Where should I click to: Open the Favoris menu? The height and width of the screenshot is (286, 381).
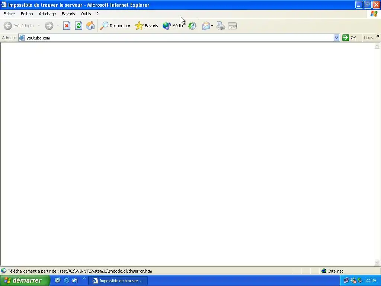click(x=68, y=14)
